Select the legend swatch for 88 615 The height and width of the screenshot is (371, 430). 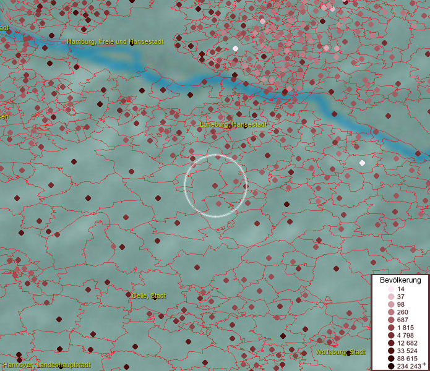click(391, 359)
